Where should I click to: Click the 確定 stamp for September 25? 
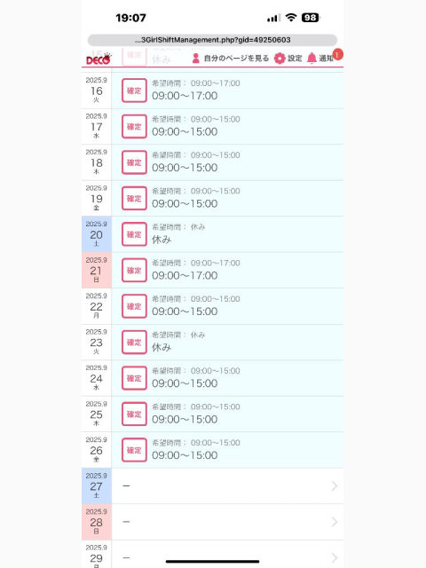point(134,414)
